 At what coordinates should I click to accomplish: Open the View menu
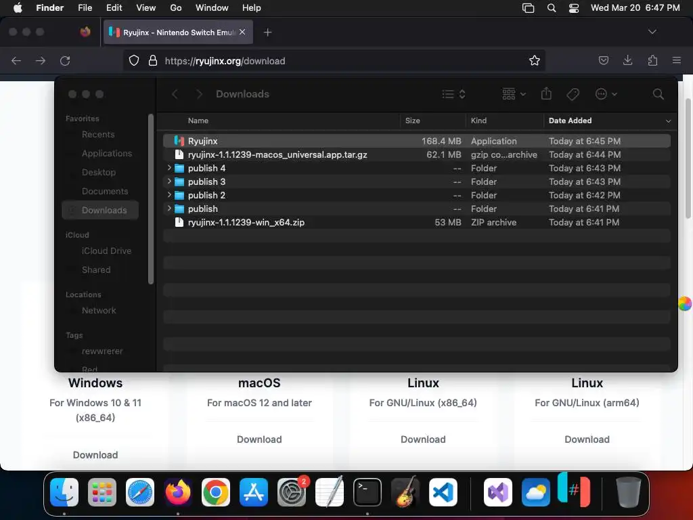[146, 8]
